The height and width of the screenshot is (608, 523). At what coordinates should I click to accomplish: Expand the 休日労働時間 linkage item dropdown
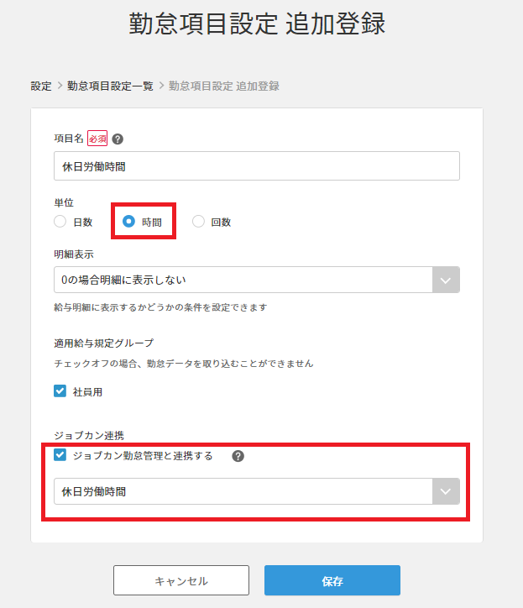(x=242, y=491)
